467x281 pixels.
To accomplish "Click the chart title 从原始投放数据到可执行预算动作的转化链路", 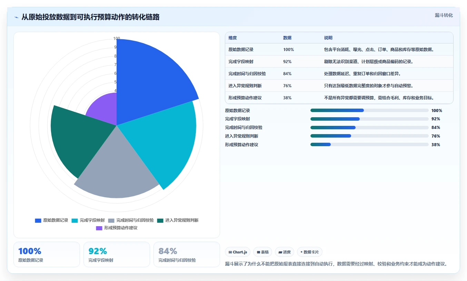I will click(90, 17).
